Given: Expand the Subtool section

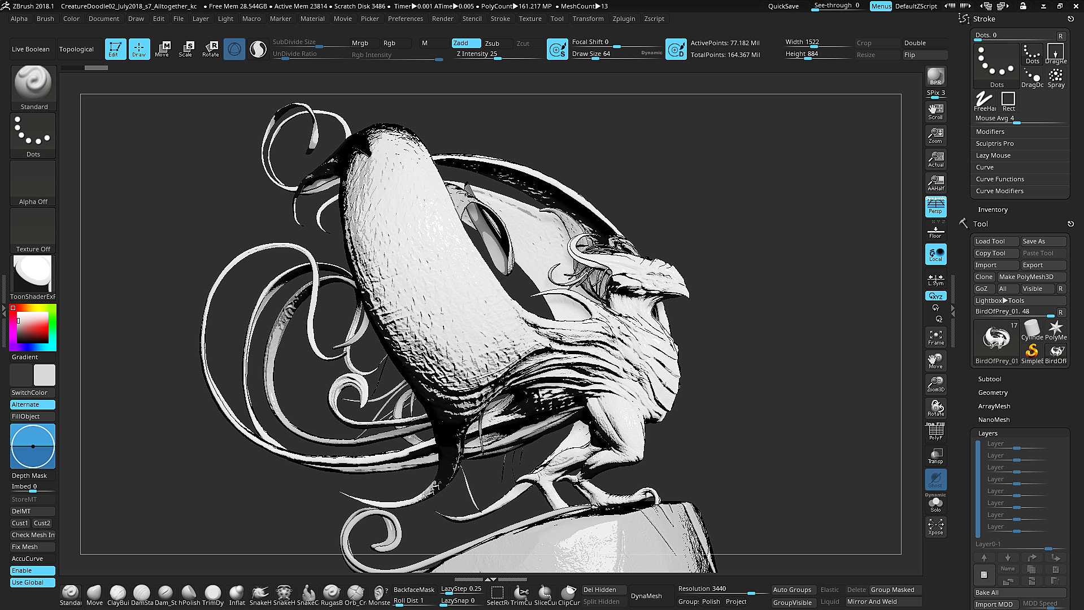Looking at the screenshot, I should point(989,379).
